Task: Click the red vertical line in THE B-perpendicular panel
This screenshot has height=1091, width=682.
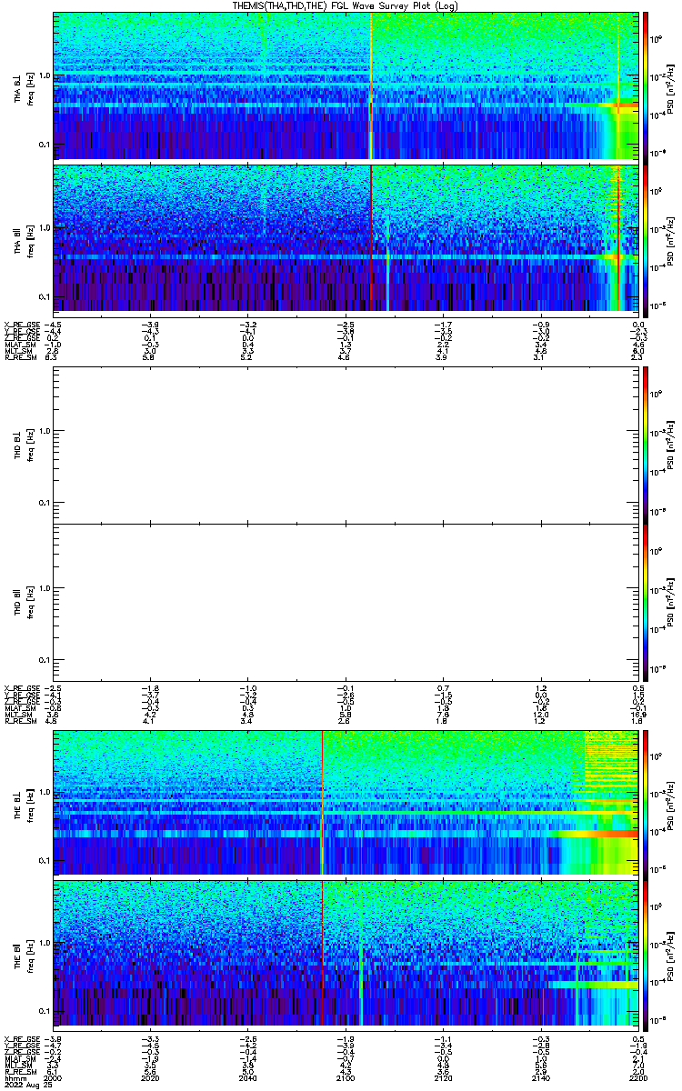Action: pyautogui.click(x=323, y=803)
